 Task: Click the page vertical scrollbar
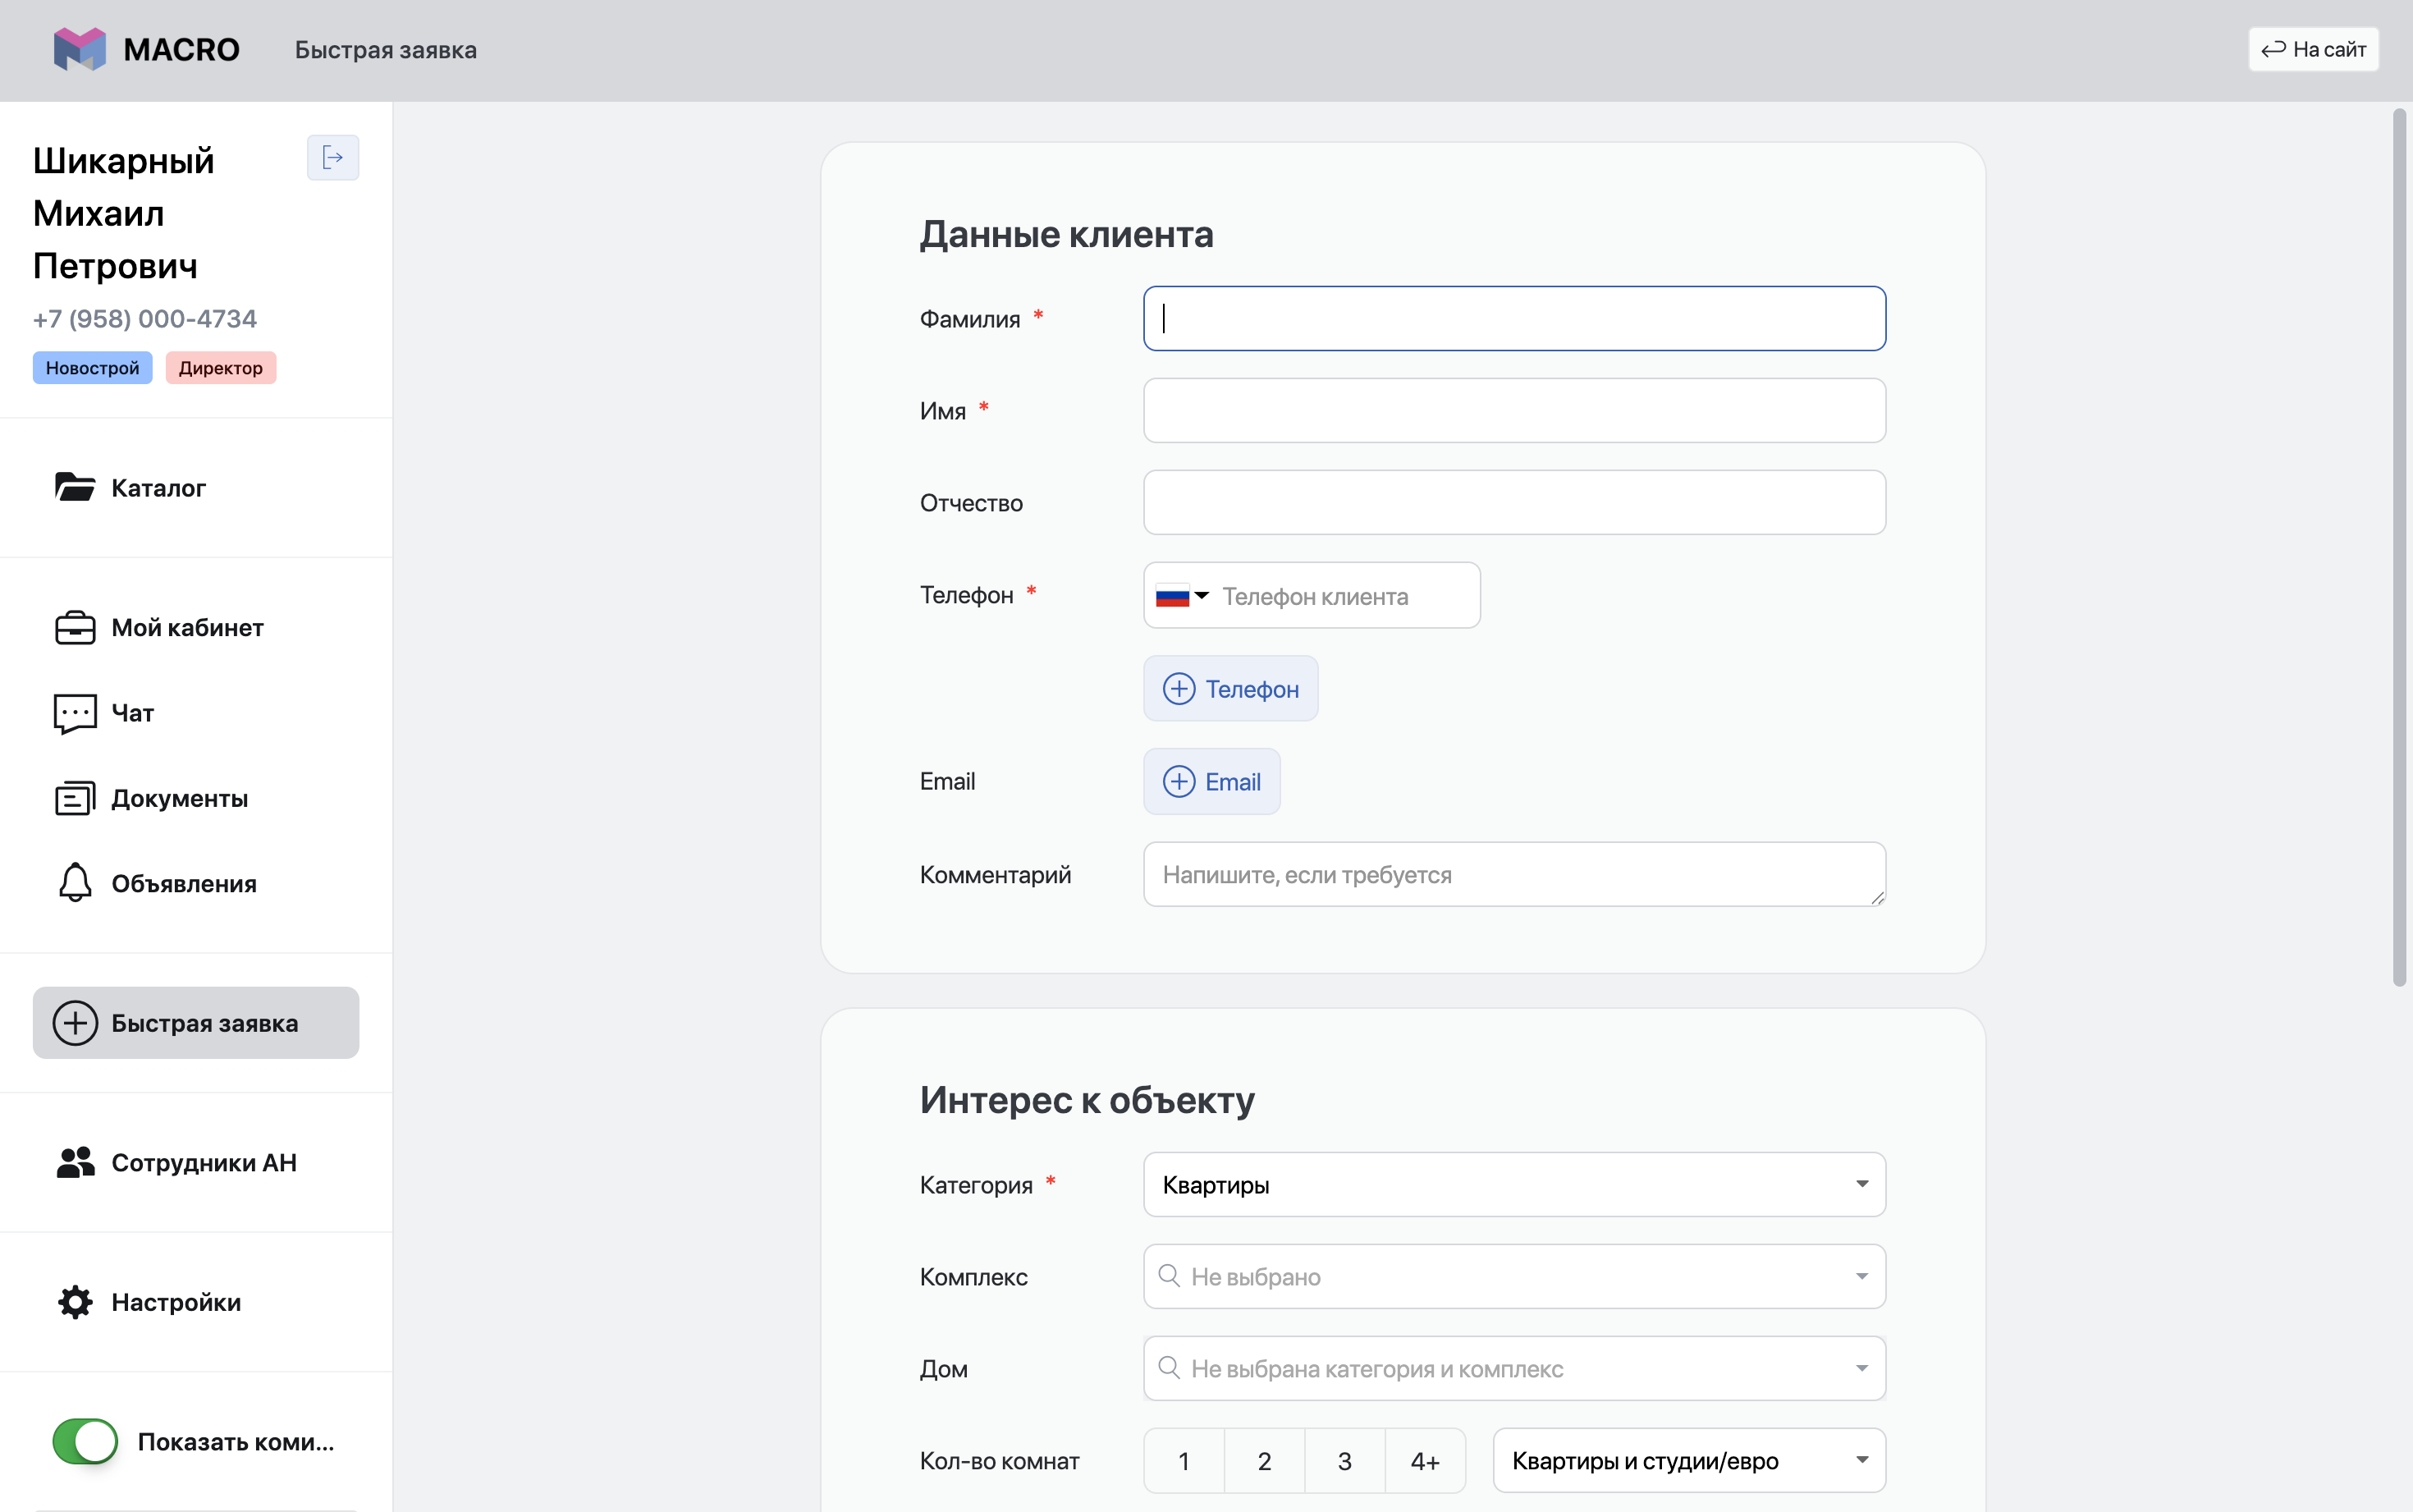[2399, 548]
